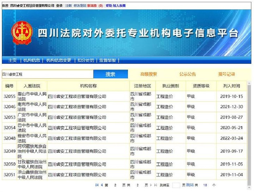Open 公示公告 announcements link
This screenshot has height=192, width=254.
click(188, 74)
